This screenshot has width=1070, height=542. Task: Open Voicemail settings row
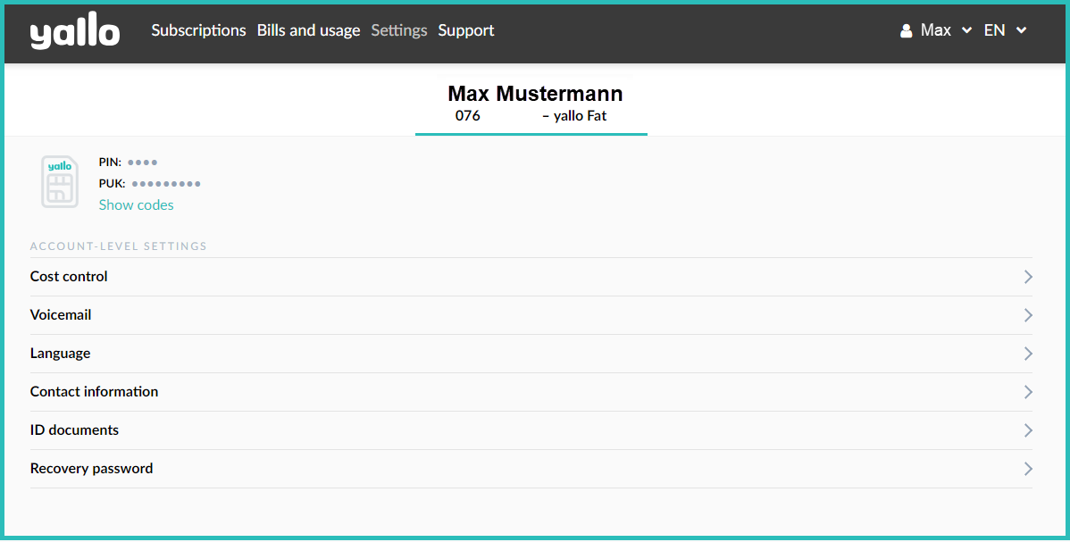pyautogui.click(x=61, y=315)
